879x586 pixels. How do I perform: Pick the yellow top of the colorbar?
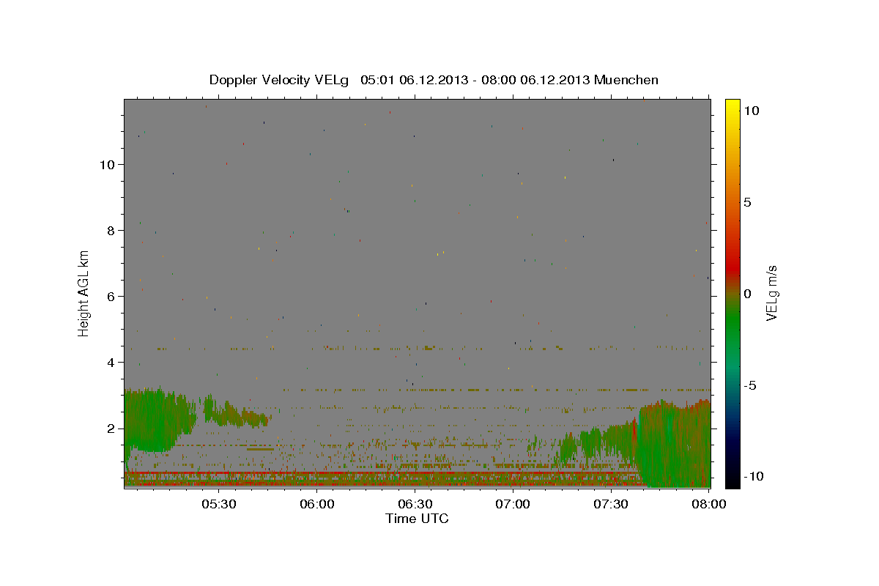coord(732,105)
